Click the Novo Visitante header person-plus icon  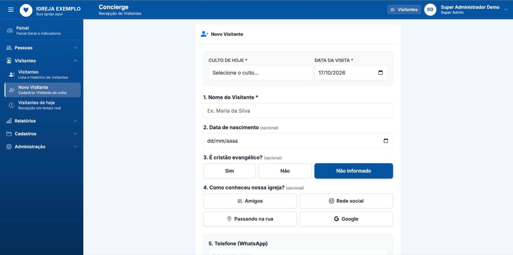(204, 34)
